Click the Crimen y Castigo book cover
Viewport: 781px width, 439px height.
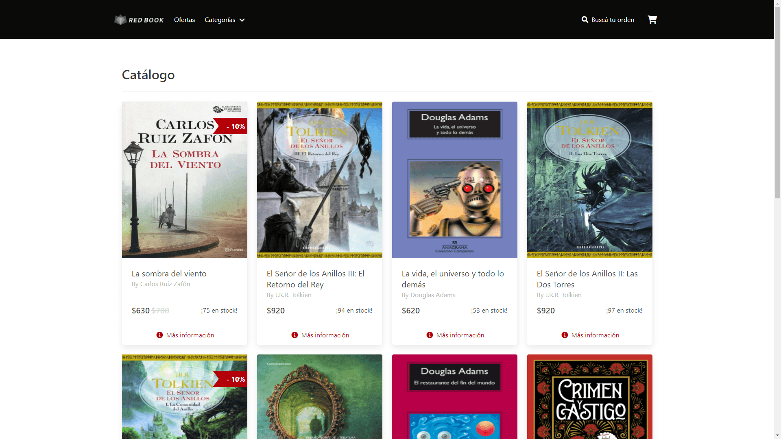[x=589, y=397]
